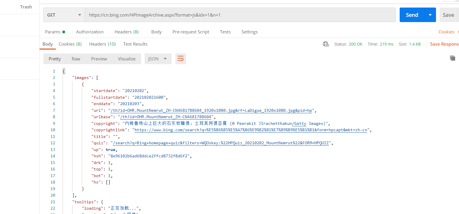
Task: Open the Send button dropdown arrow
Action: [430, 15]
